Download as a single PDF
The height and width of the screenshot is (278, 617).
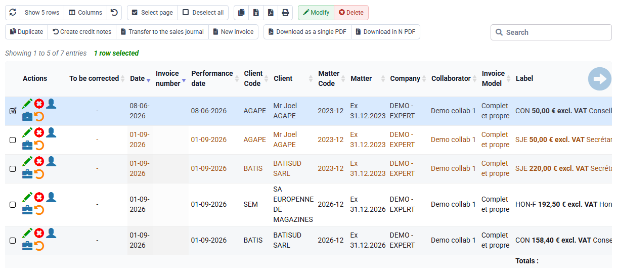coord(307,31)
